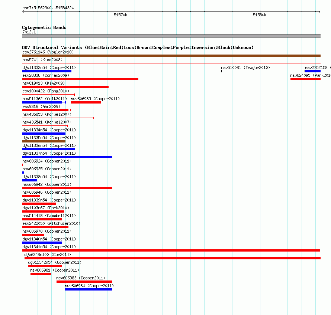Click nsv435853 (Korbel2007) label

click(47, 114)
